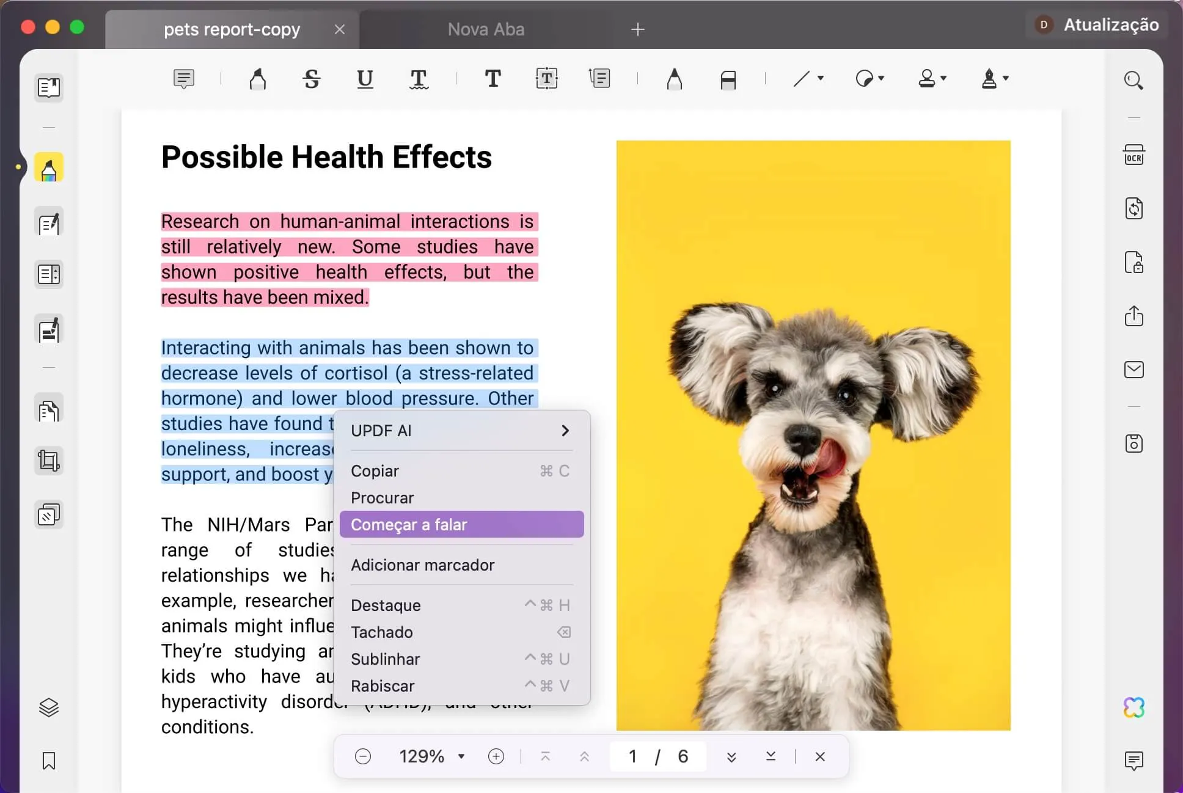Open the UPDF AI assistant icon
Screen dimensions: 1183x793
1134,707
